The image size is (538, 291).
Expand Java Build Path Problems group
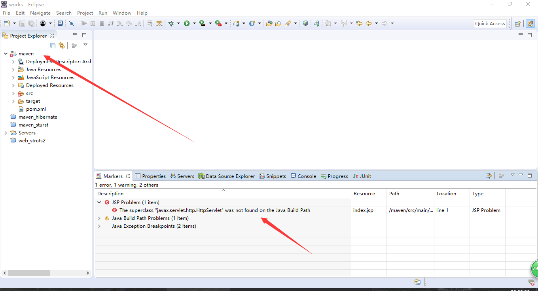[x=99, y=218]
